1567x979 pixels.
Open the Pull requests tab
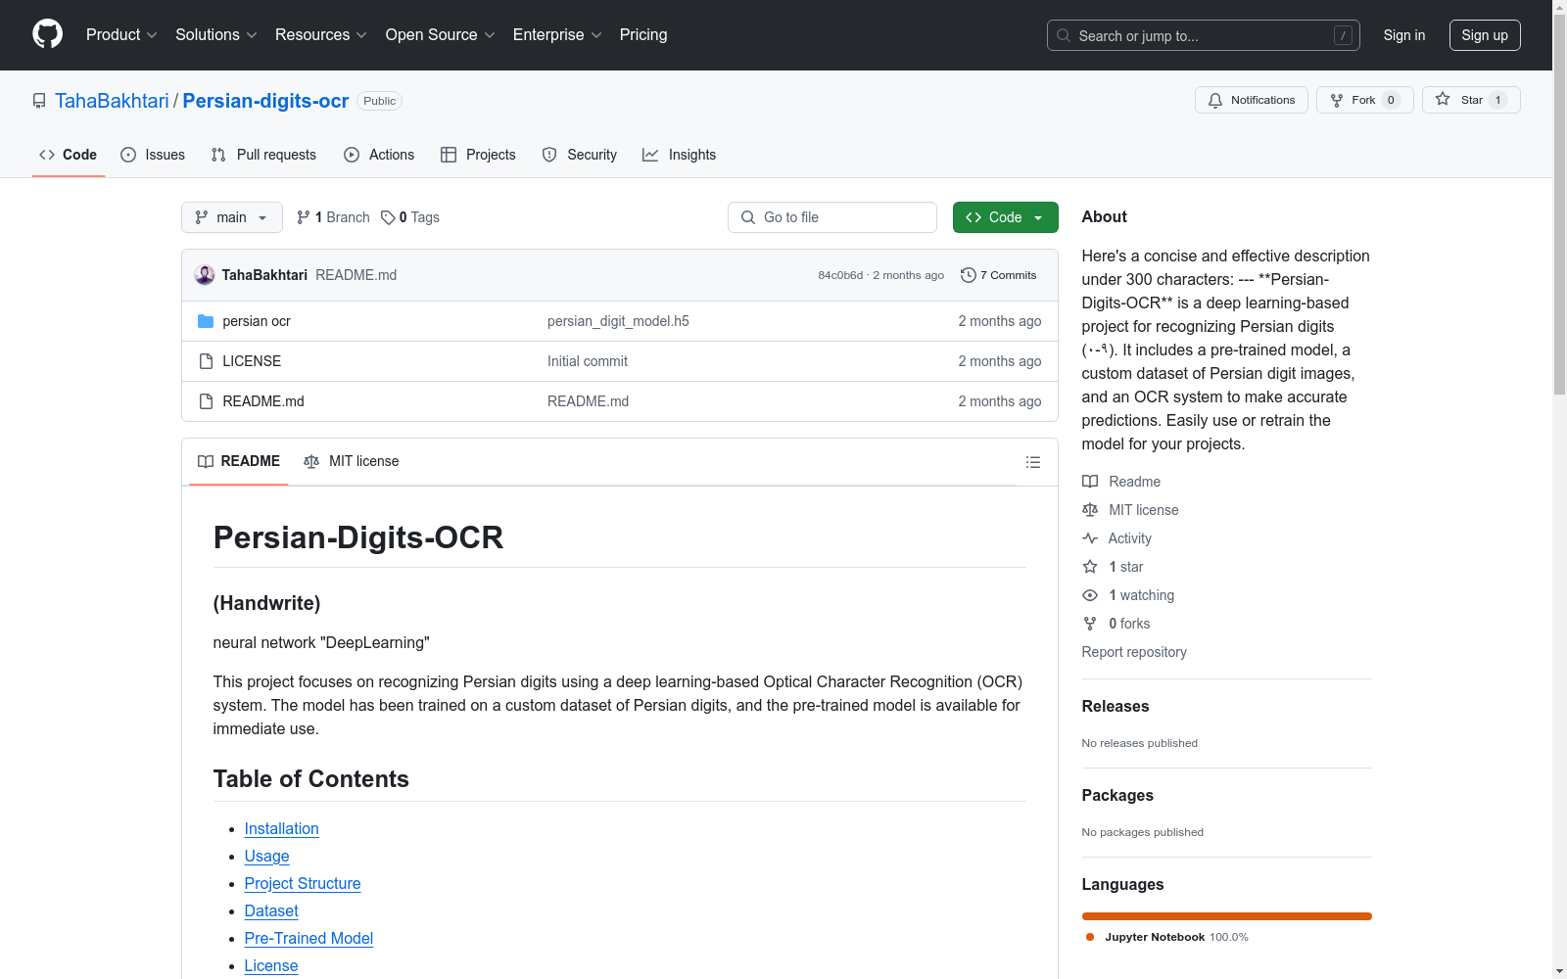tap(263, 155)
